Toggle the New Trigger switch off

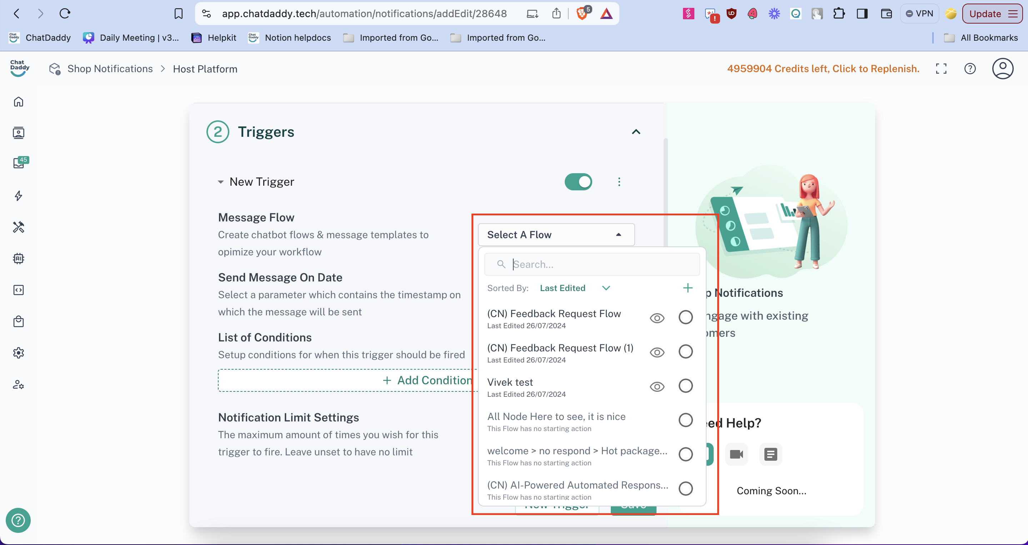pos(578,182)
